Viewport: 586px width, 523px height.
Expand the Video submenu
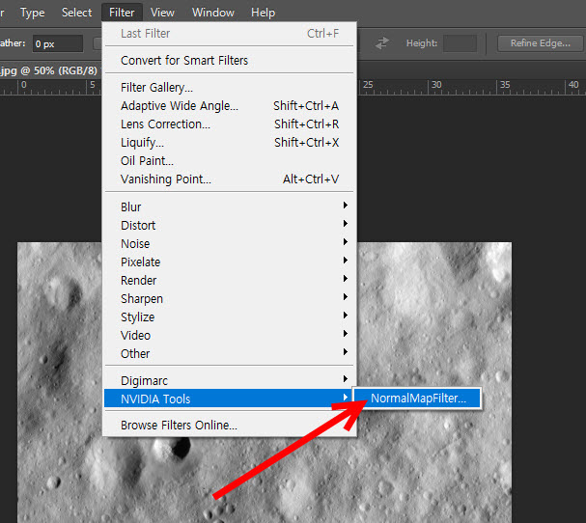coord(229,335)
